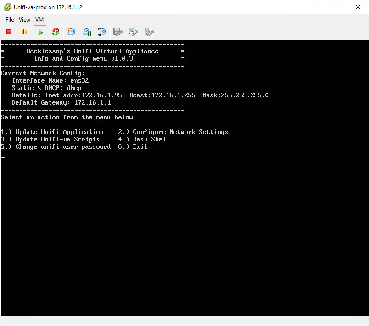Click the 'Update Unifi Application' menu line
Image resolution: width=369 pixels, height=326 pixels.
click(52, 132)
